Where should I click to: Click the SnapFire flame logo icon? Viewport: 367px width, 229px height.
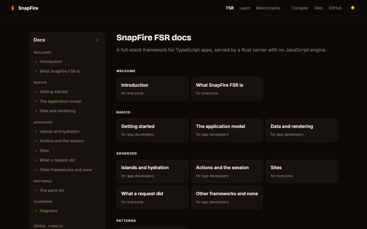pyautogui.click(x=13, y=8)
